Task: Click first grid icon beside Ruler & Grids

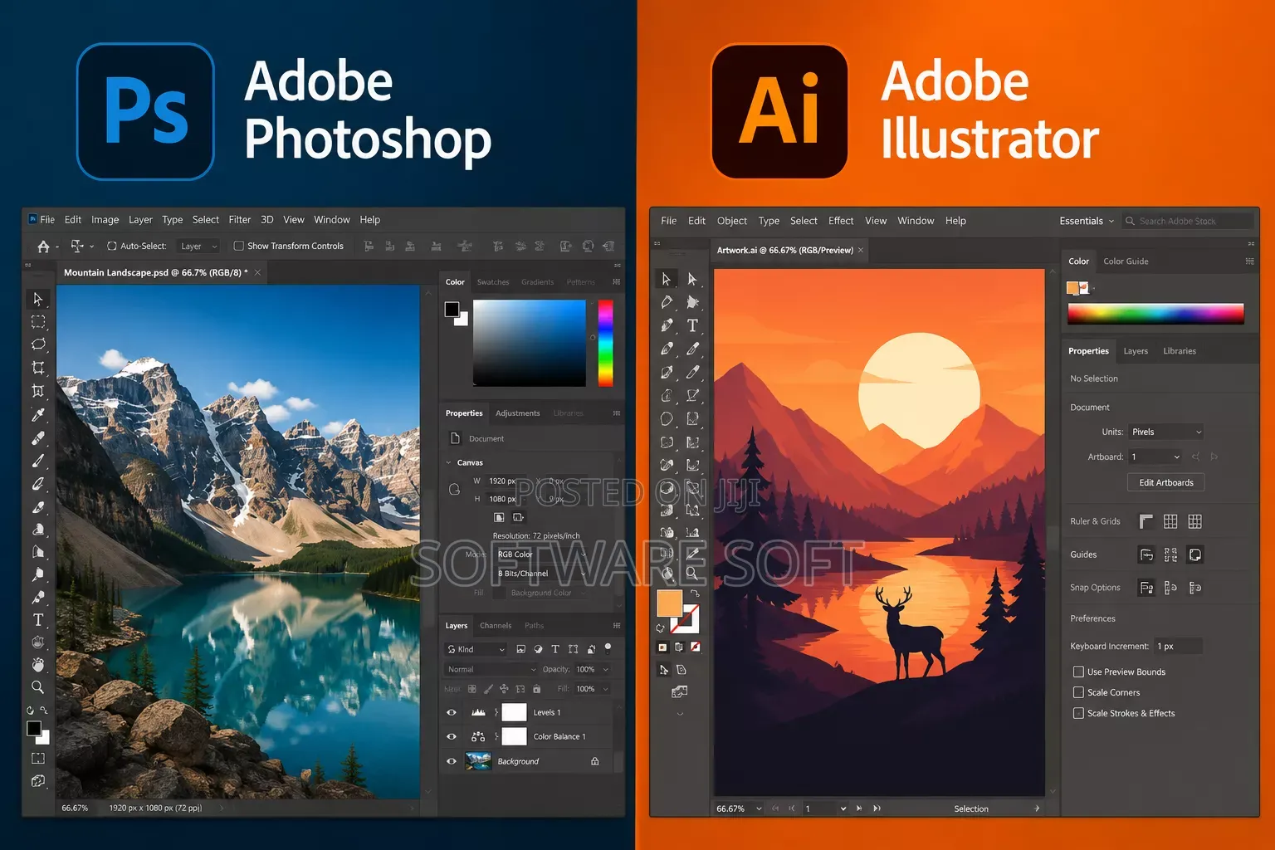Action: coord(1170,521)
